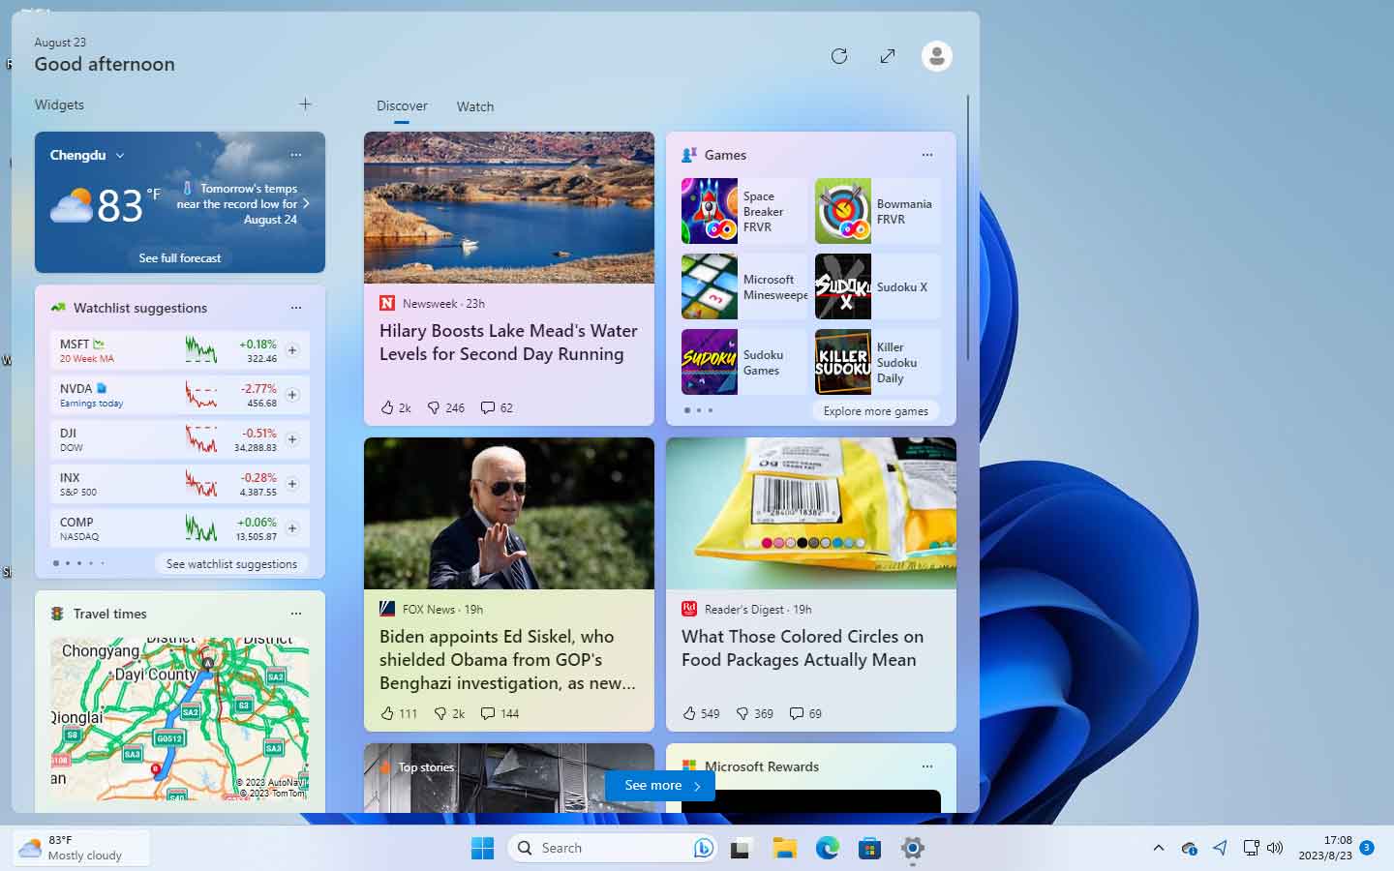Add a widget with the plus icon

(305, 105)
